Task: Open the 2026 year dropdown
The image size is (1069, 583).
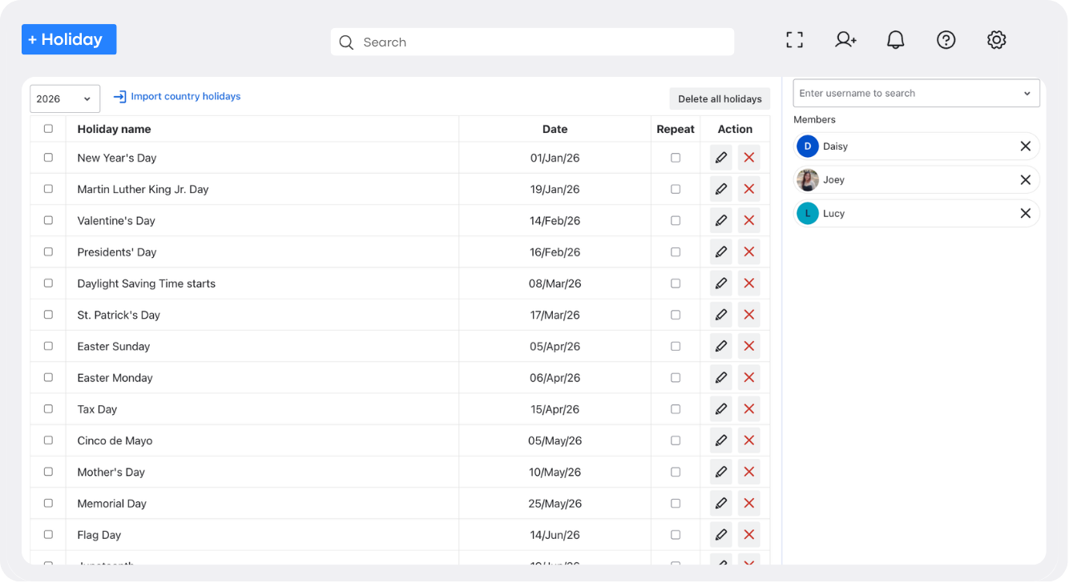Action: tap(65, 99)
